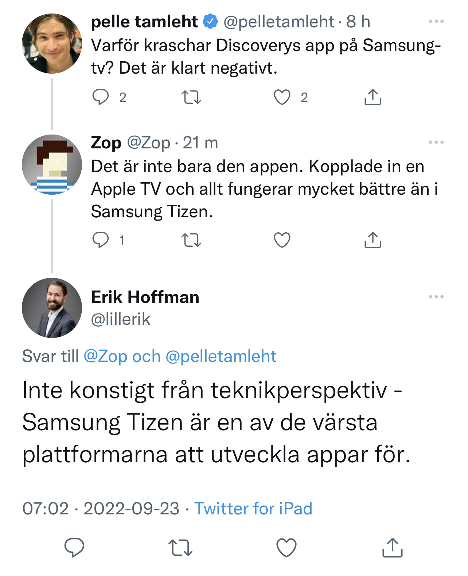Share Erik Hoffman's main tweet
This screenshot has width=468, height=576.
pos(392,548)
